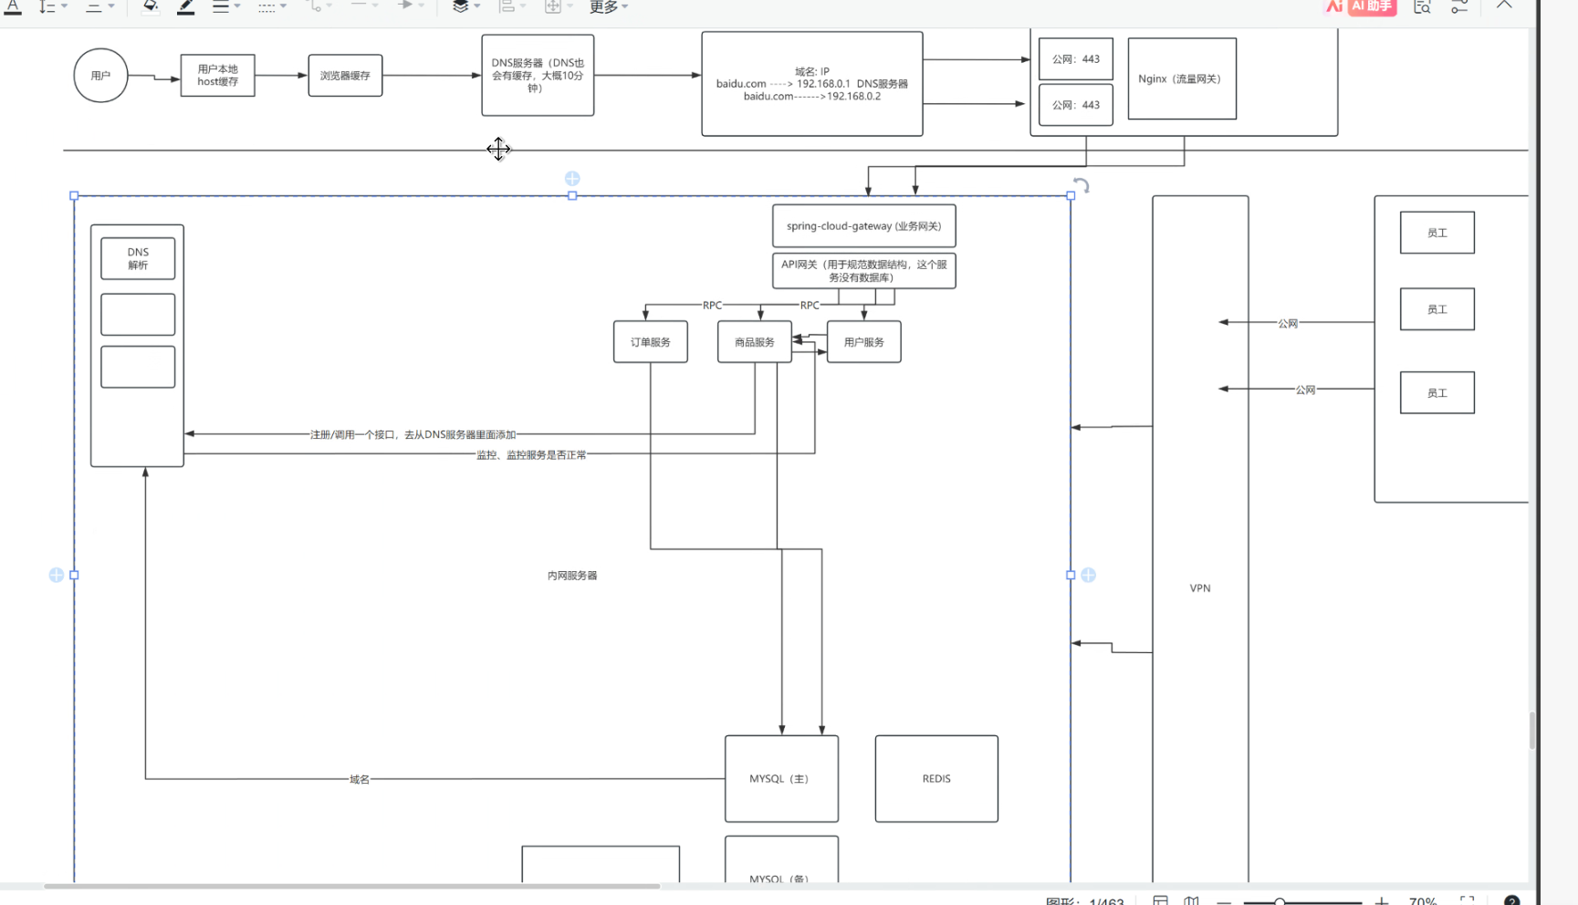This screenshot has width=1578, height=905.
Task: Expand the line width dropdown arrow
Action: click(237, 6)
